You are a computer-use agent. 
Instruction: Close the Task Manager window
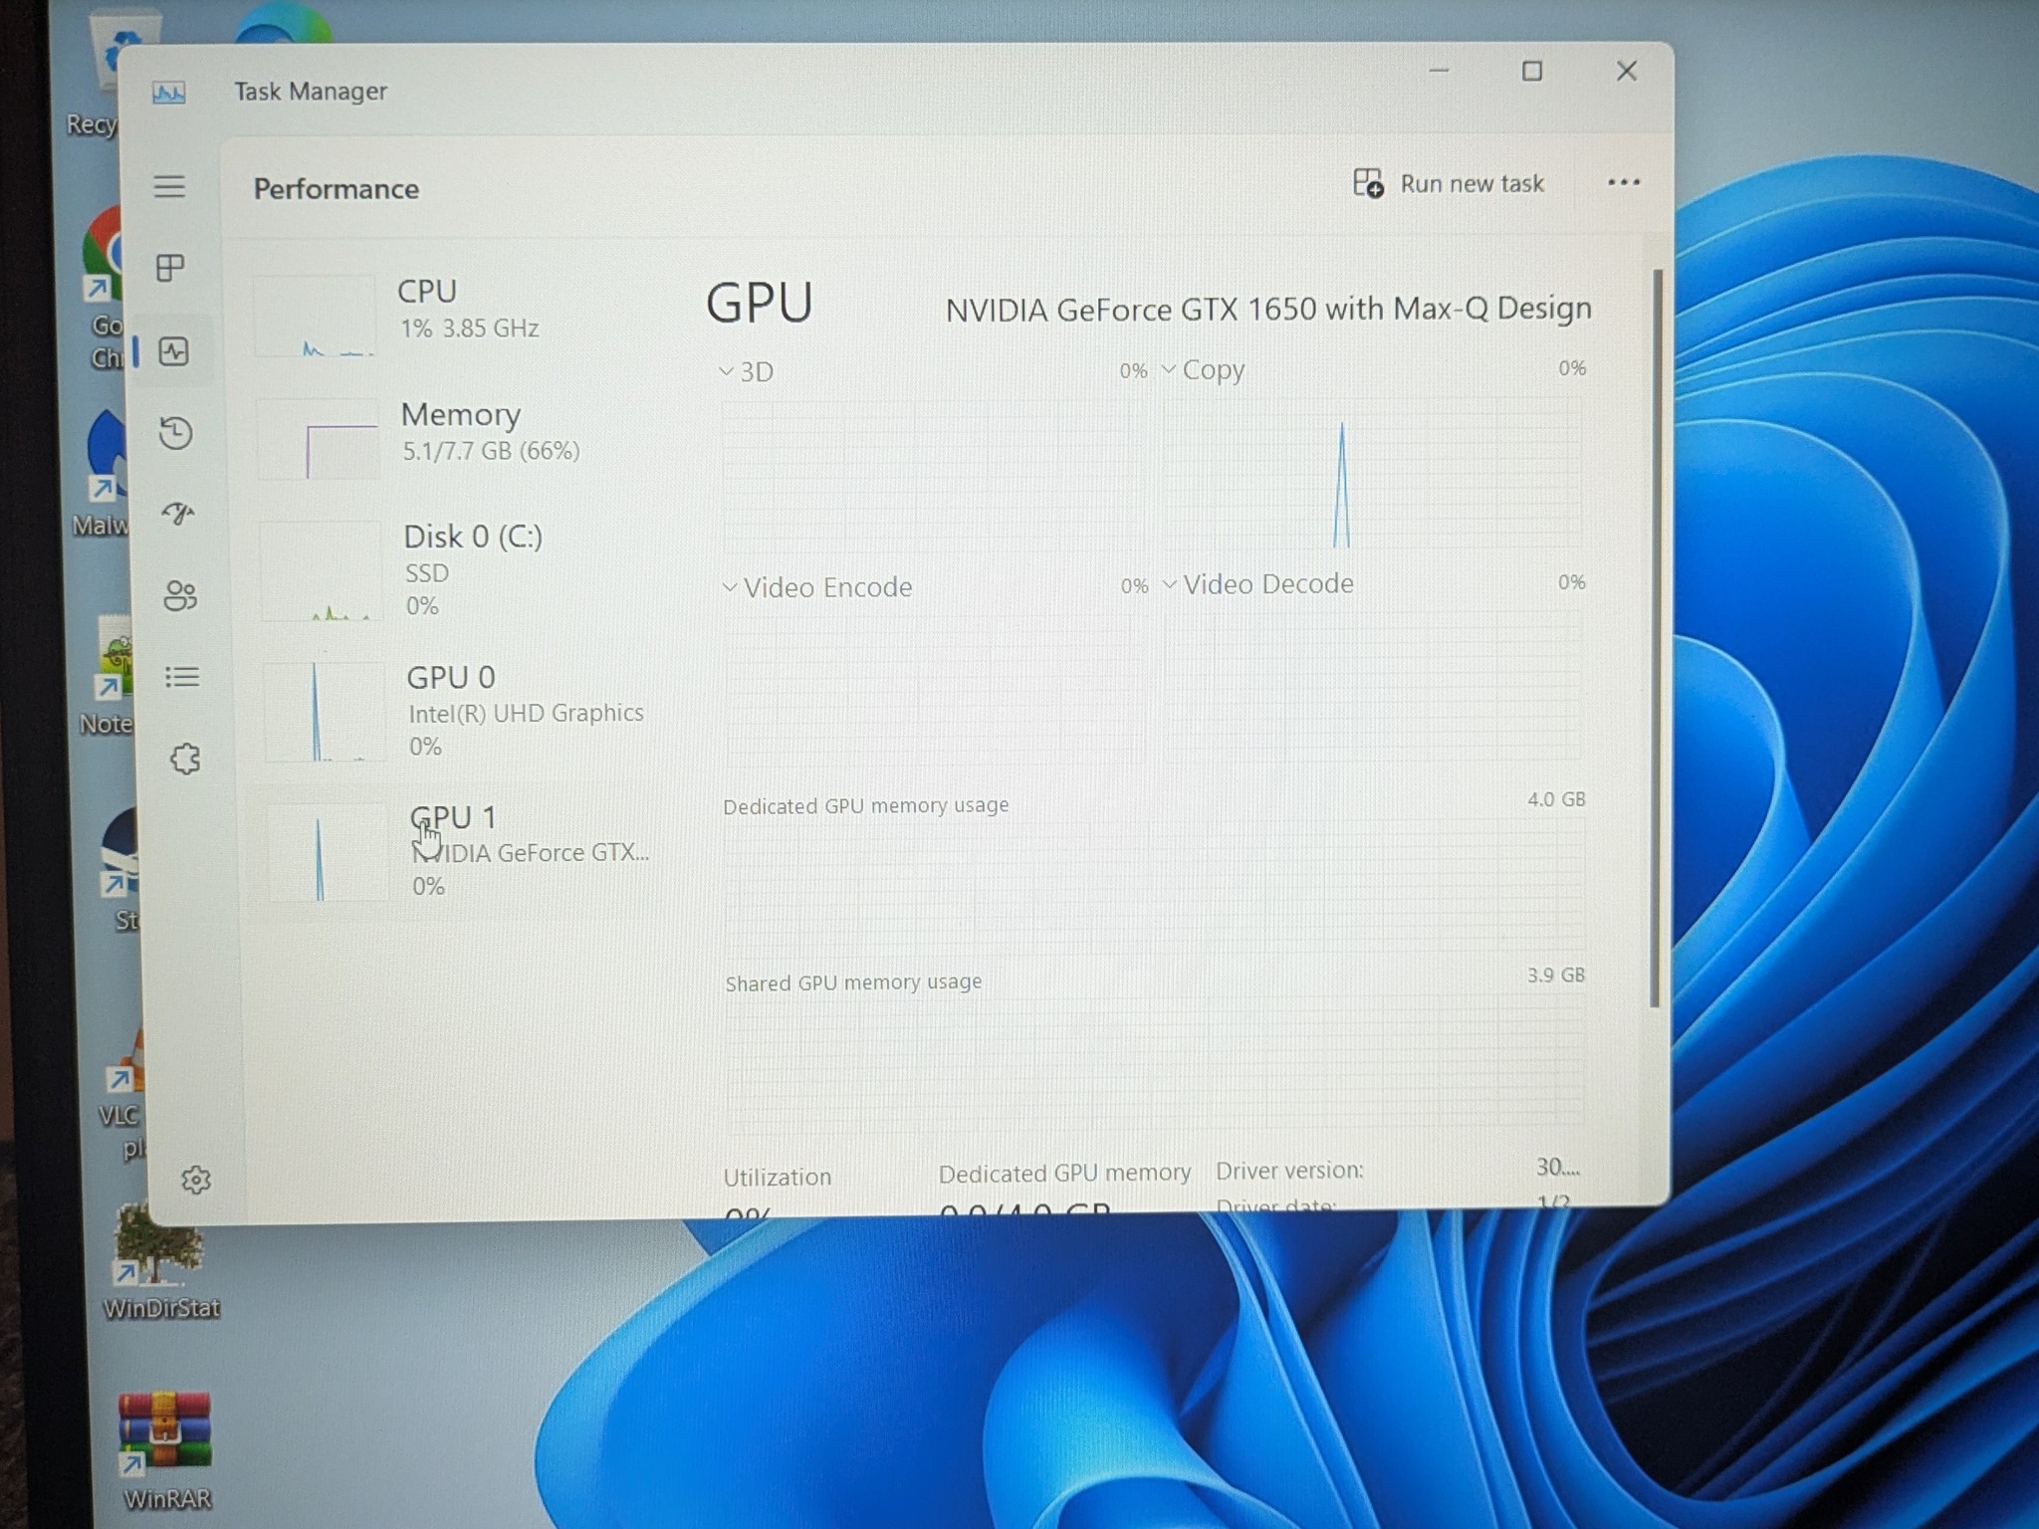(x=1627, y=71)
